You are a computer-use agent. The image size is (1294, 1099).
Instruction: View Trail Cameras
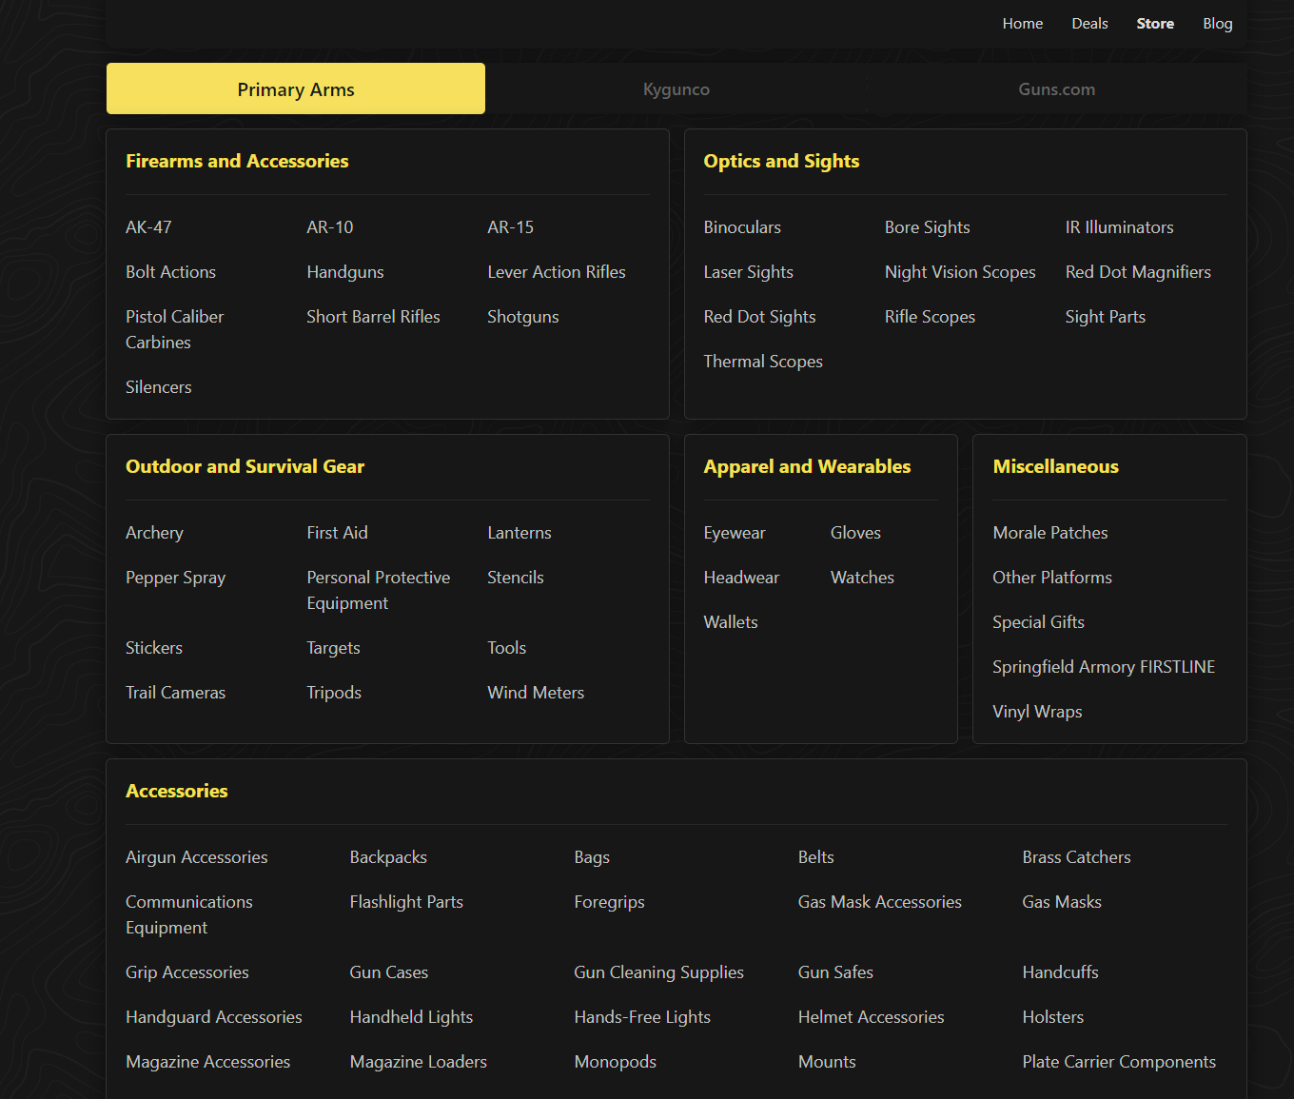[x=175, y=693]
